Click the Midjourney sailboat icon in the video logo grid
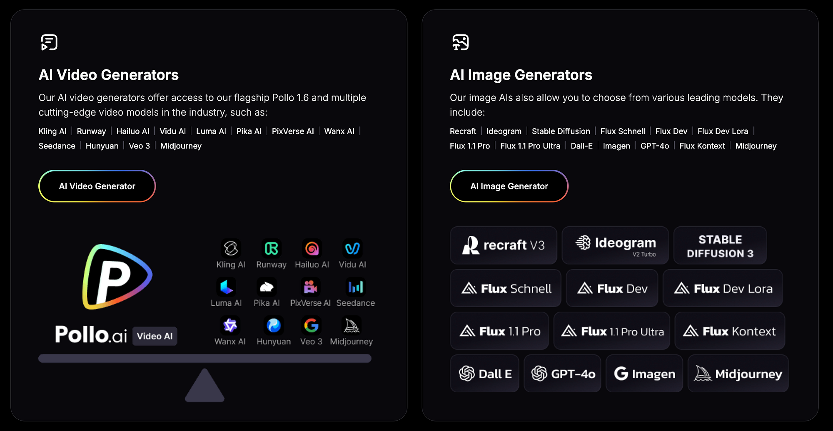 tap(351, 325)
